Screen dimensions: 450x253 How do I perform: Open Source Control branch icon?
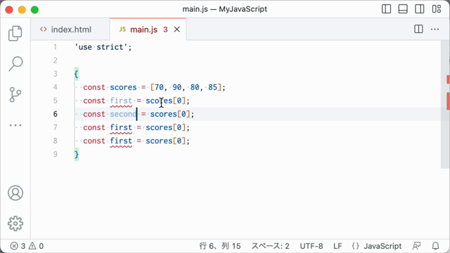point(15,95)
